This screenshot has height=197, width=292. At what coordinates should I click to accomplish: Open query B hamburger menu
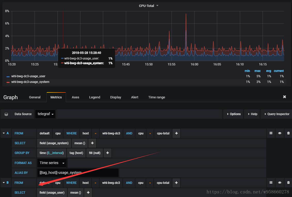coord(271,183)
